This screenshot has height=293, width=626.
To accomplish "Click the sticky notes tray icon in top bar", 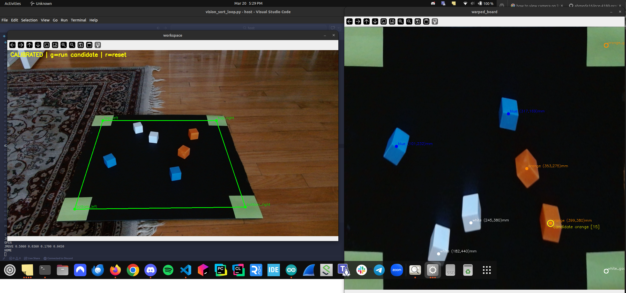I will click(x=454, y=3).
